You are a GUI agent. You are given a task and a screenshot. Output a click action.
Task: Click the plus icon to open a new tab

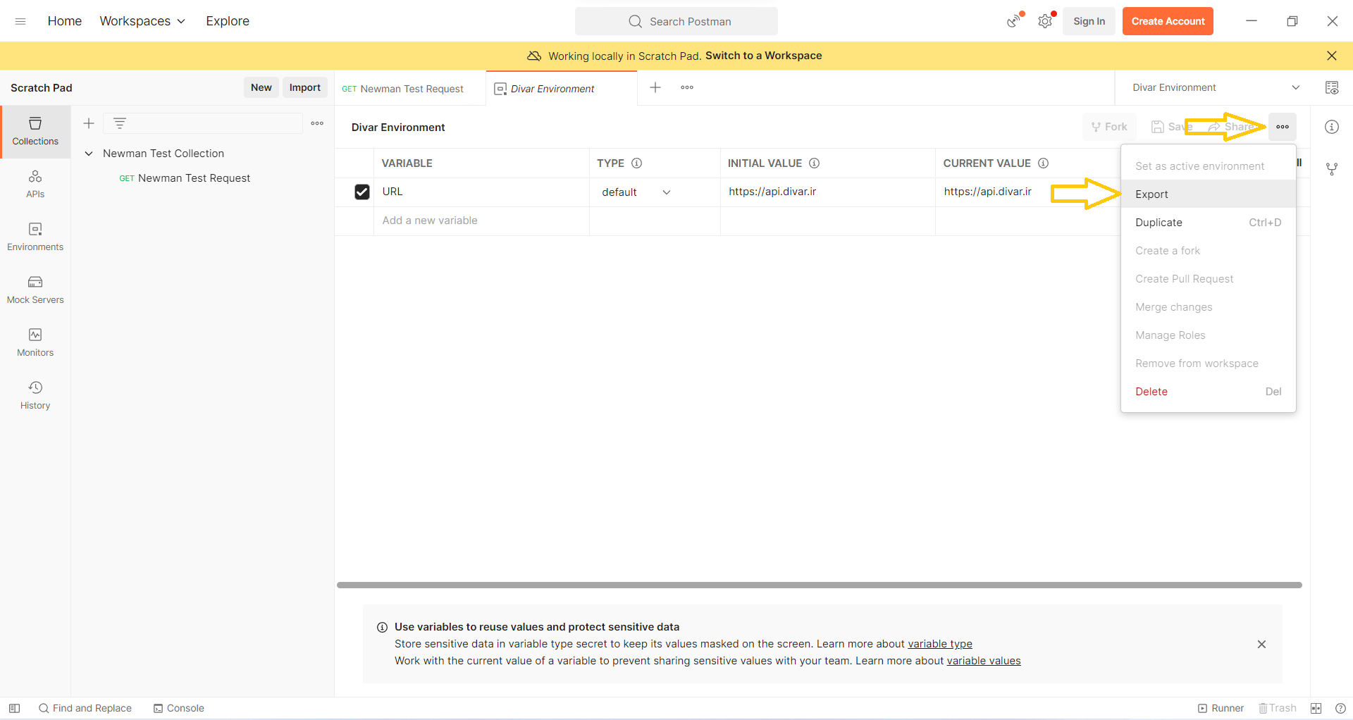click(x=655, y=87)
